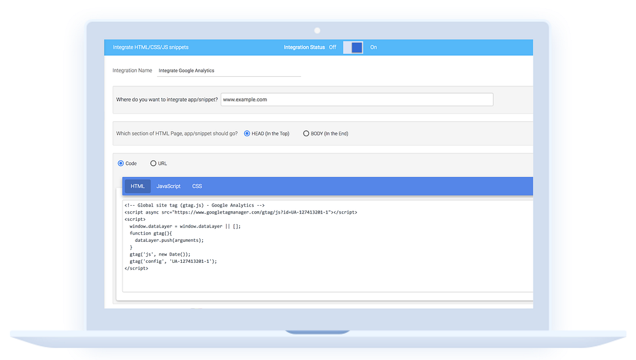
Task: Switch to the HTML tab
Action: (137, 186)
